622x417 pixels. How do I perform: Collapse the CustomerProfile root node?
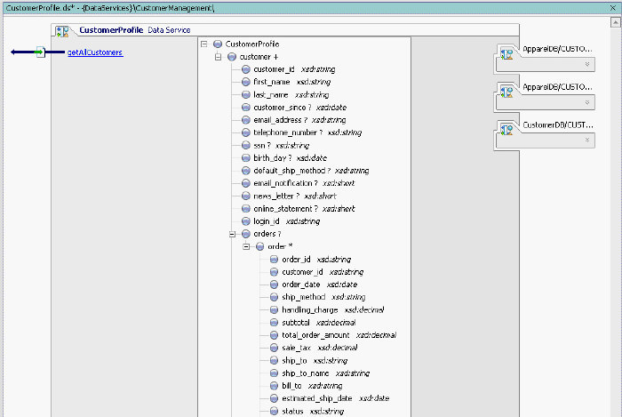pos(203,44)
